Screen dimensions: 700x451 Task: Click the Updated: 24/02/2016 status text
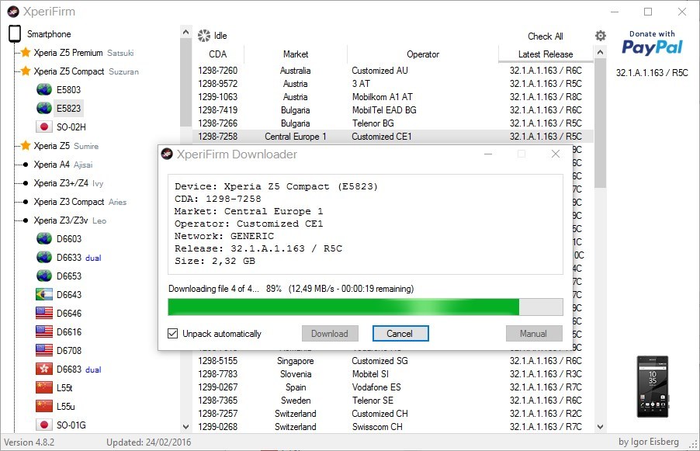click(149, 442)
